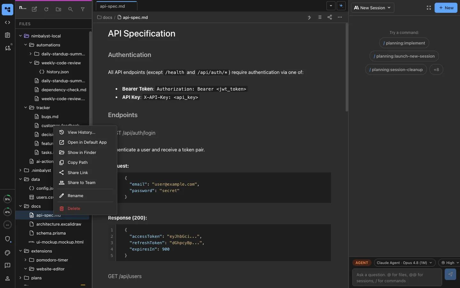Open the tab list dropdown arrow
The image size is (460, 288).
click(331, 6)
